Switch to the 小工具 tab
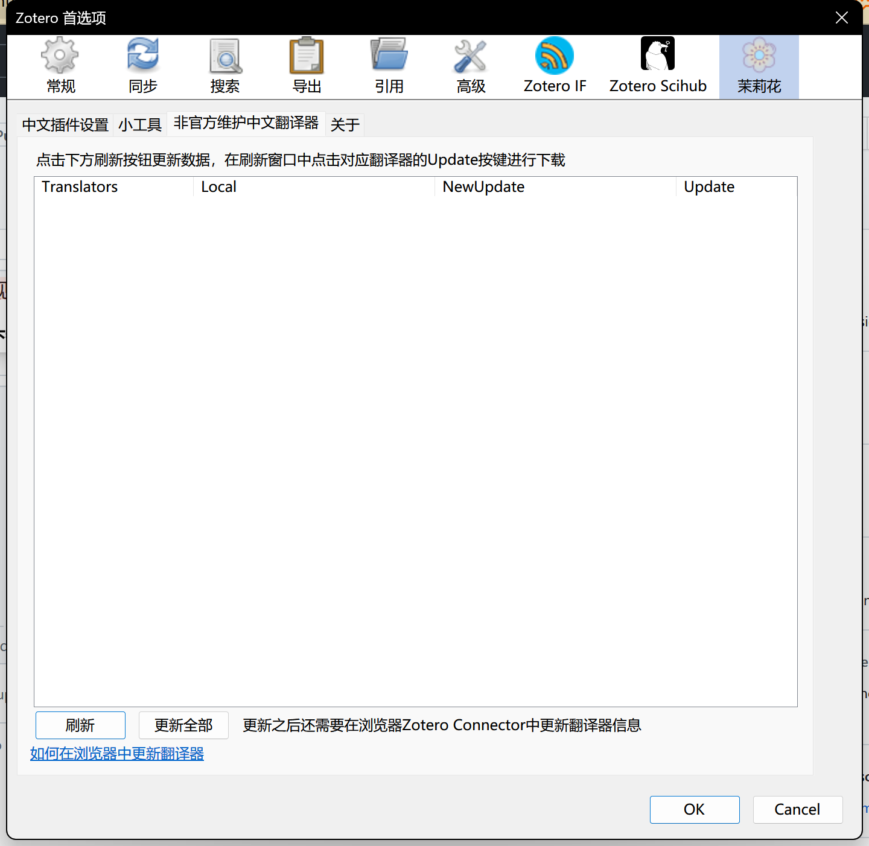Image resolution: width=869 pixels, height=846 pixels. 140,125
